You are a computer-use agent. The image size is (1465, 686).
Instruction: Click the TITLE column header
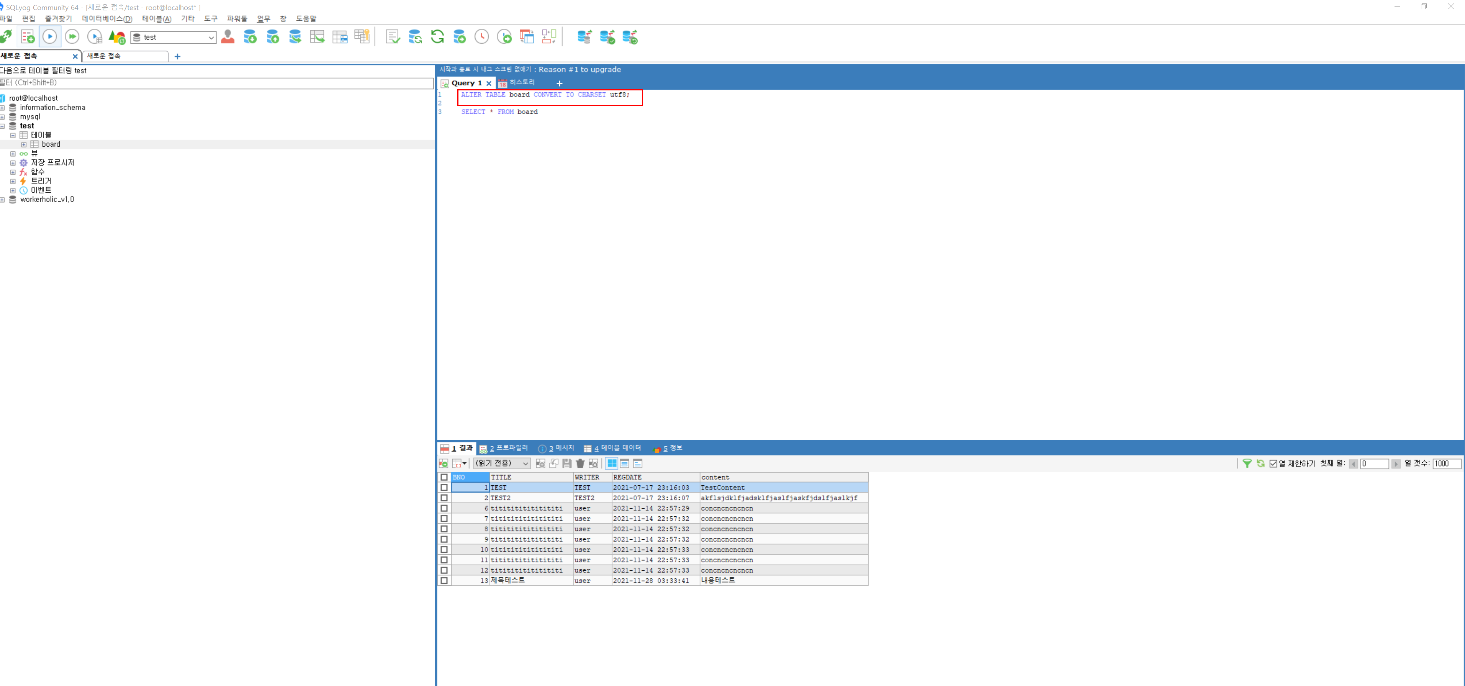coord(530,477)
